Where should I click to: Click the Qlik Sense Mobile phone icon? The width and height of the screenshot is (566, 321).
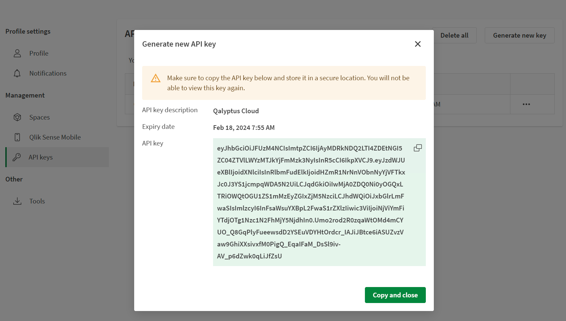[17, 137]
